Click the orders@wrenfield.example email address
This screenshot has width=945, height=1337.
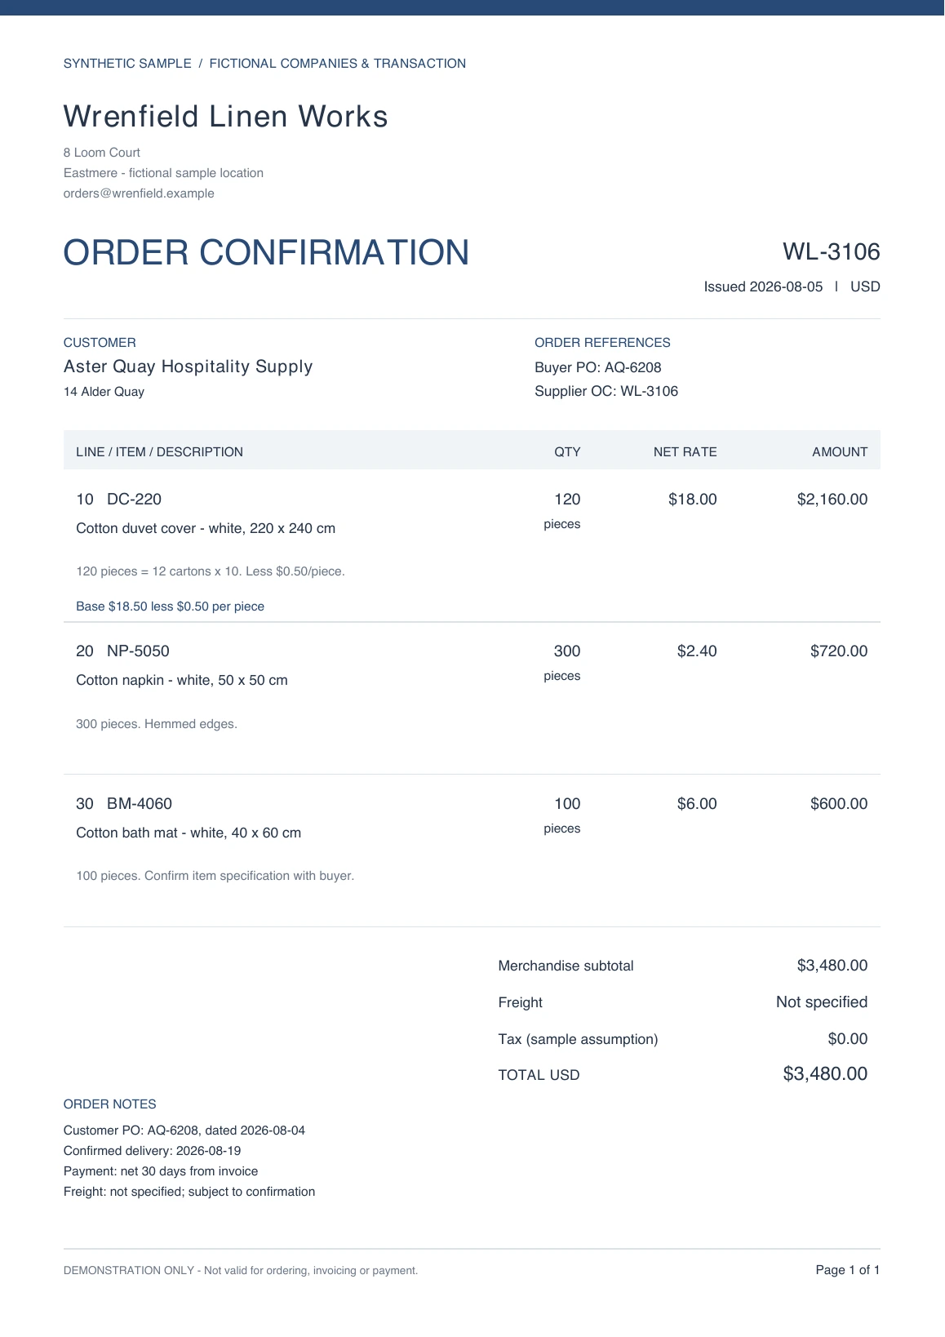[x=139, y=193]
